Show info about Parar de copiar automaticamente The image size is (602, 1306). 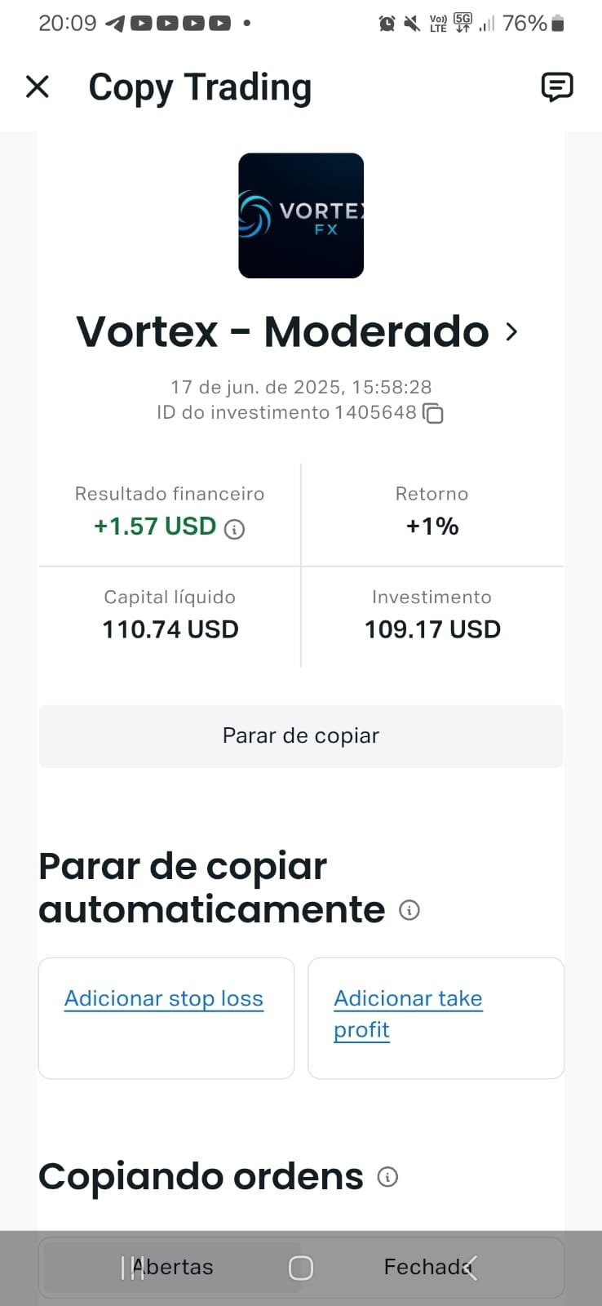point(409,910)
